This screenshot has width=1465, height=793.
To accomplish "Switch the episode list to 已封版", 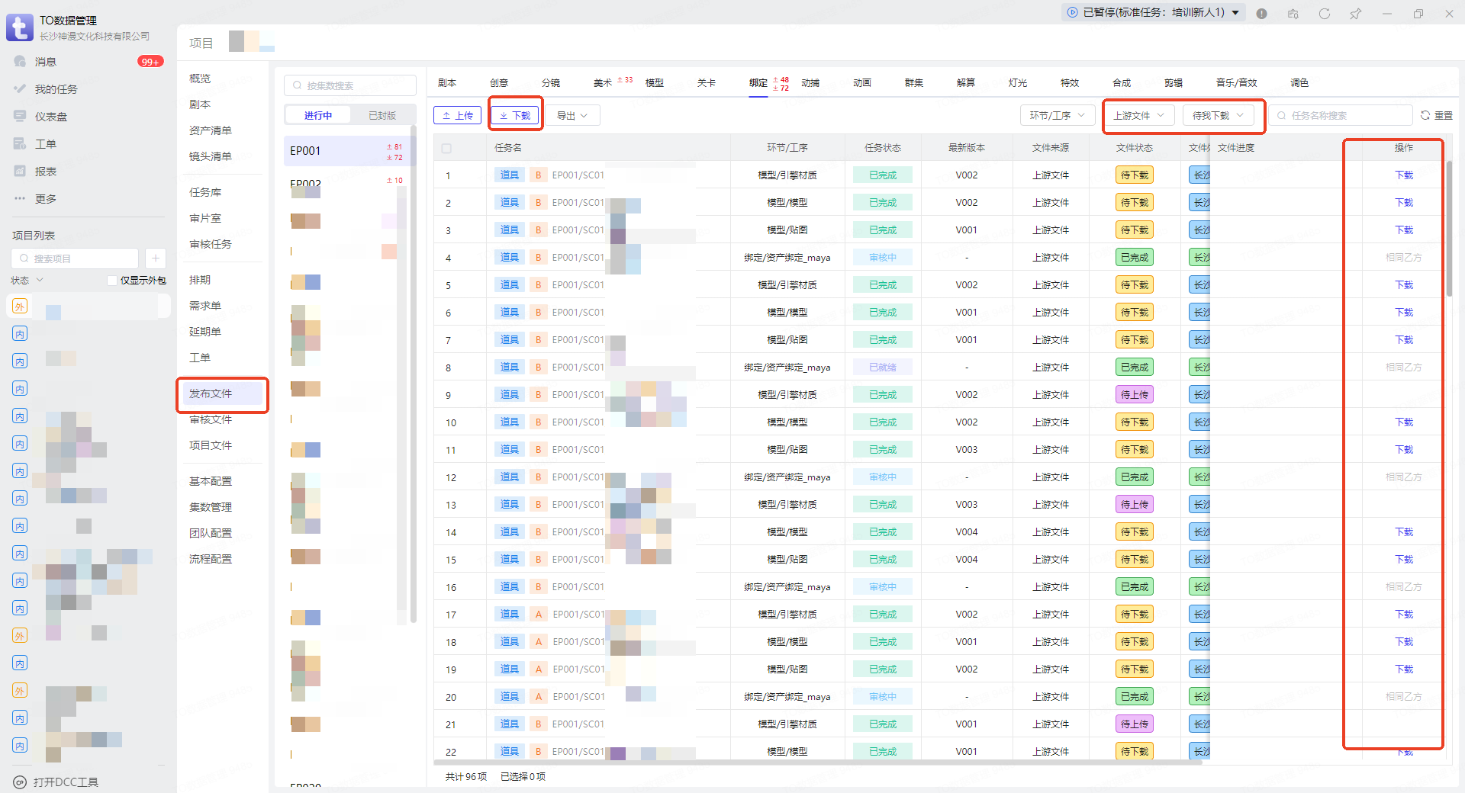I will 382,116.
